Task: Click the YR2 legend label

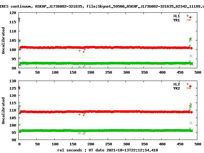Action: point(176,88)
